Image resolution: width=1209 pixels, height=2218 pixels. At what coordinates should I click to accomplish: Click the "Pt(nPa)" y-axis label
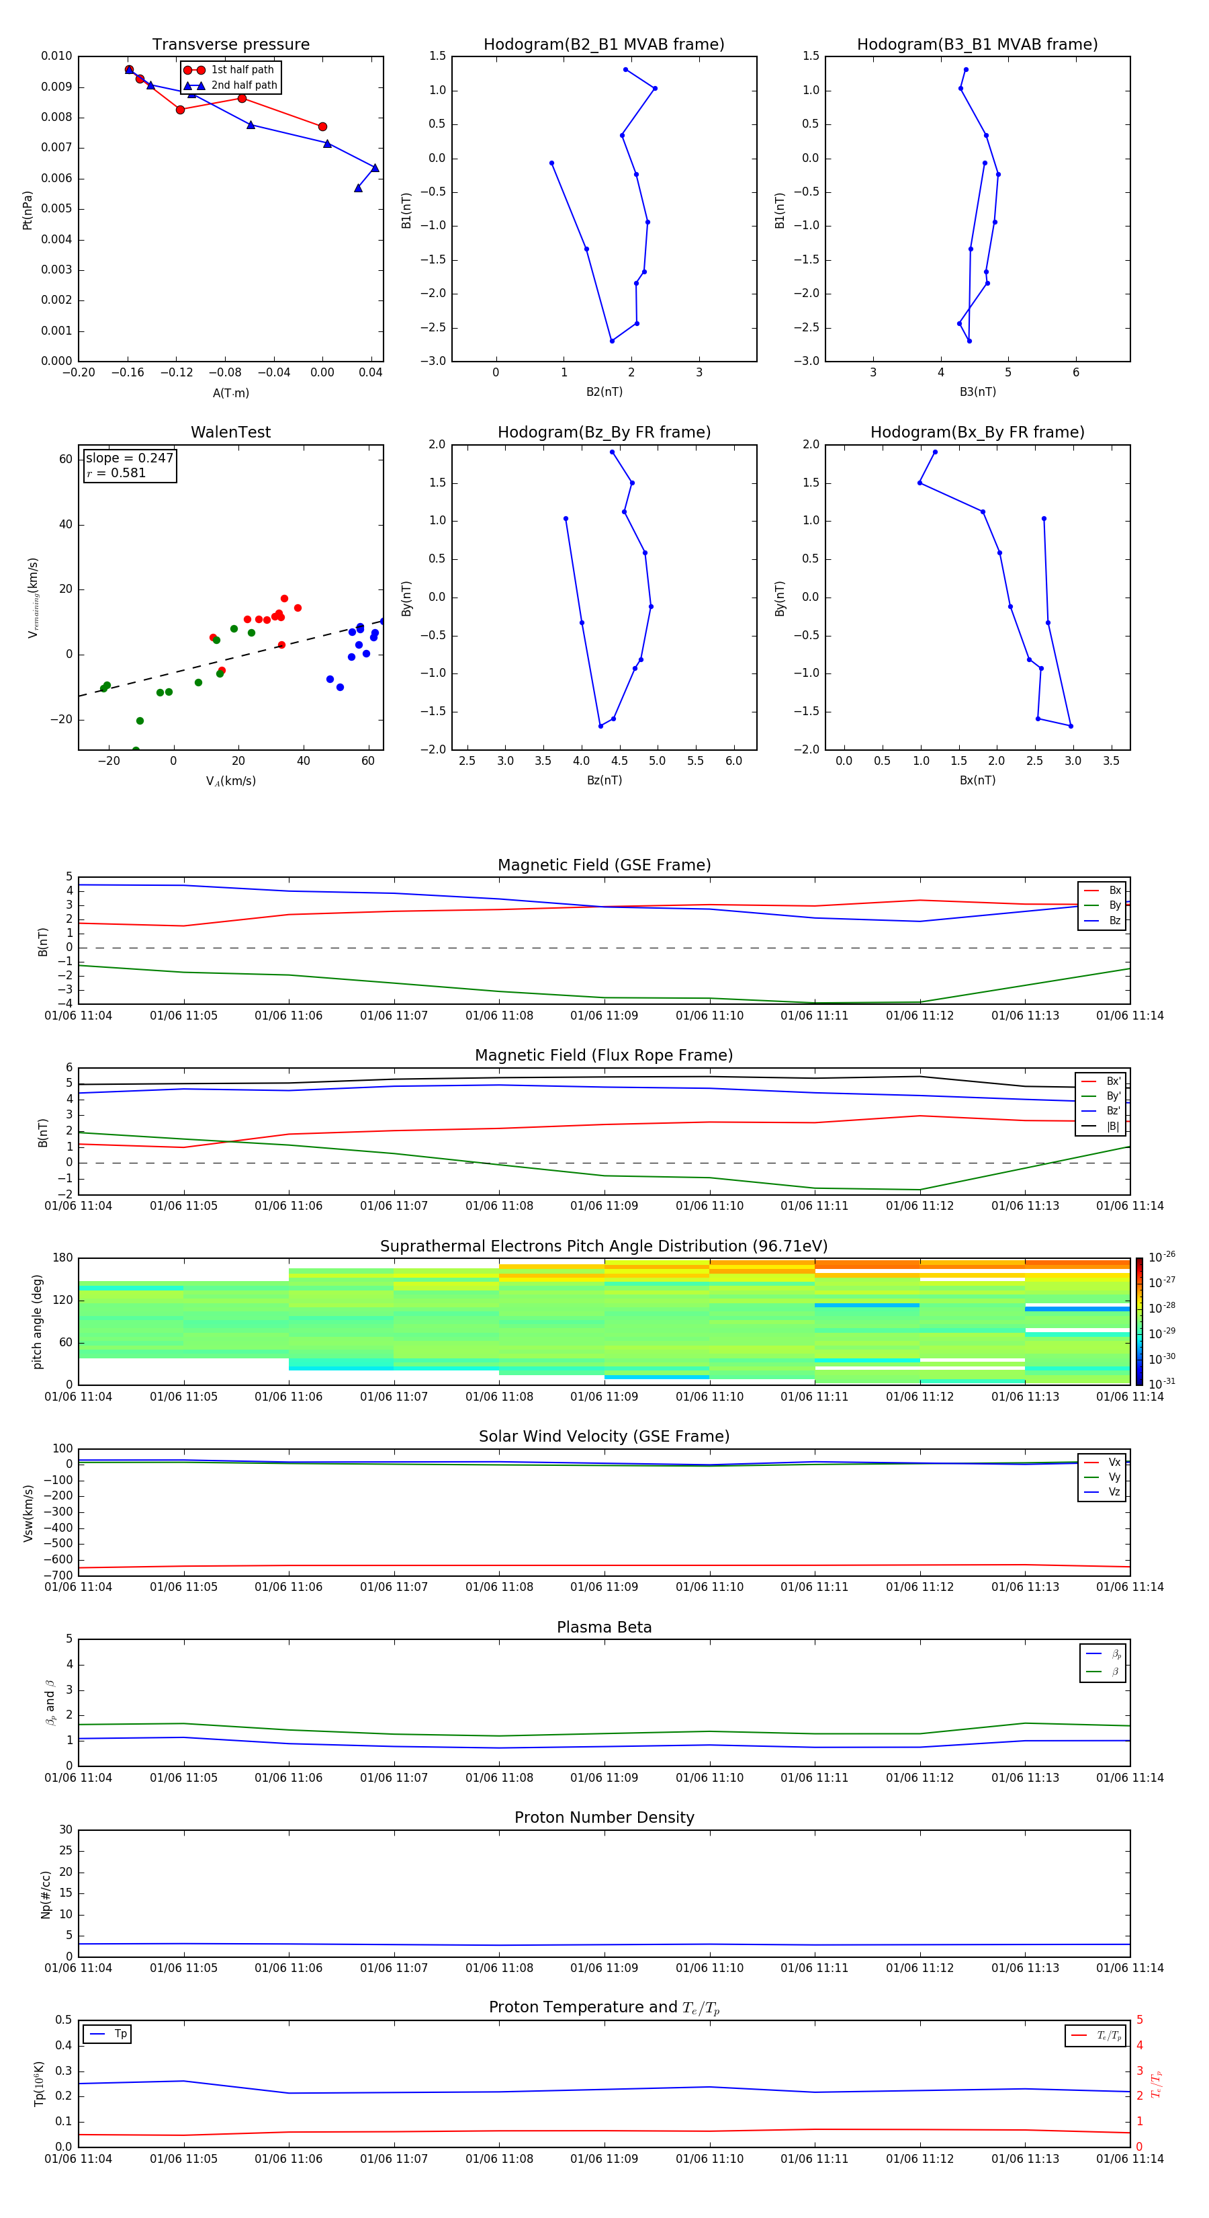pos(27,210)
